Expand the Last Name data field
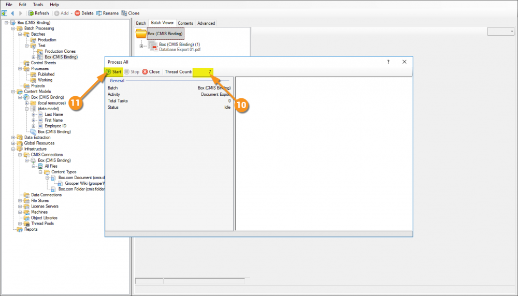Screen dimensions: 518x296 [x=34, y=114]
